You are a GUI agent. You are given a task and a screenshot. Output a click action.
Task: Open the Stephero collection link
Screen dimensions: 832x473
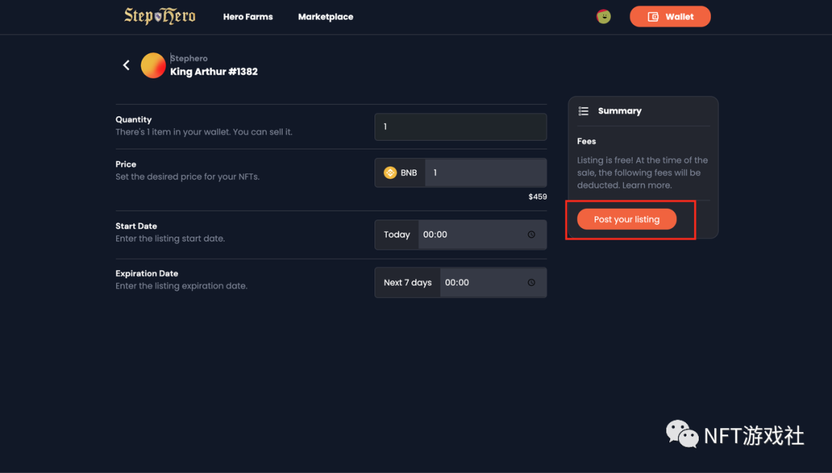tap(189, 59)
